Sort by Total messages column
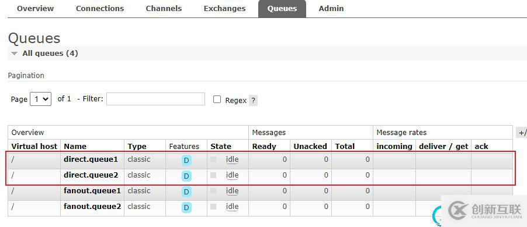The height and width of the screenshot is (227, 527). click(x=345, y=146)
